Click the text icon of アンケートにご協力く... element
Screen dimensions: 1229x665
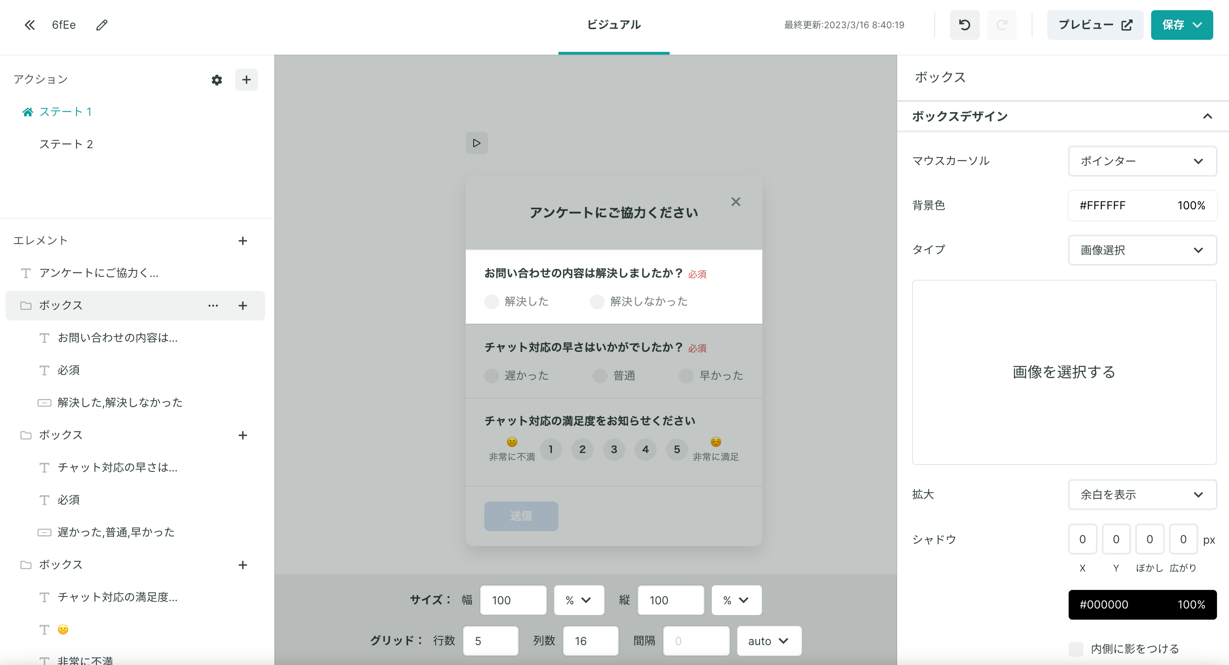point(26,273)
